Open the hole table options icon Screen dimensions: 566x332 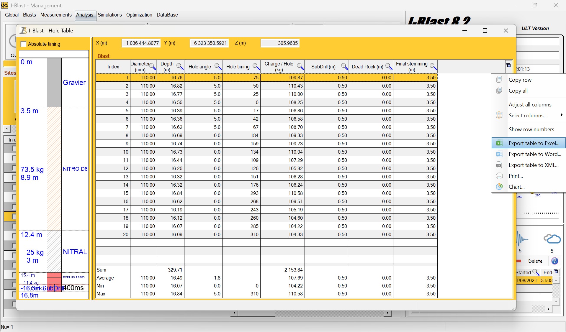509,65
